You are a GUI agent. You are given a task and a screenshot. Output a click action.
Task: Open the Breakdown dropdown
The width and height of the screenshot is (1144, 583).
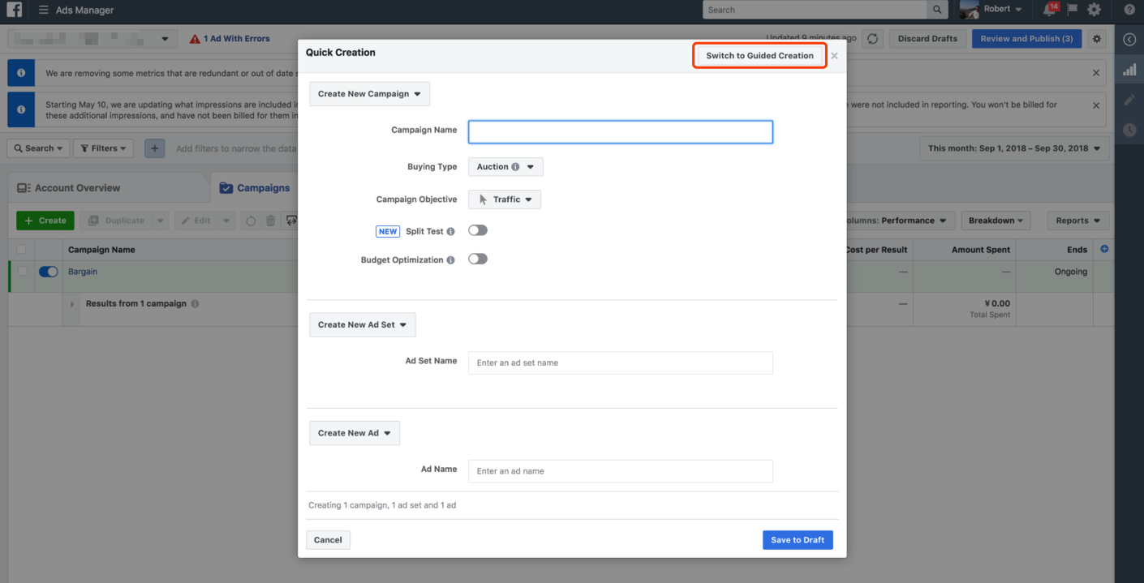tap(996, 221)
